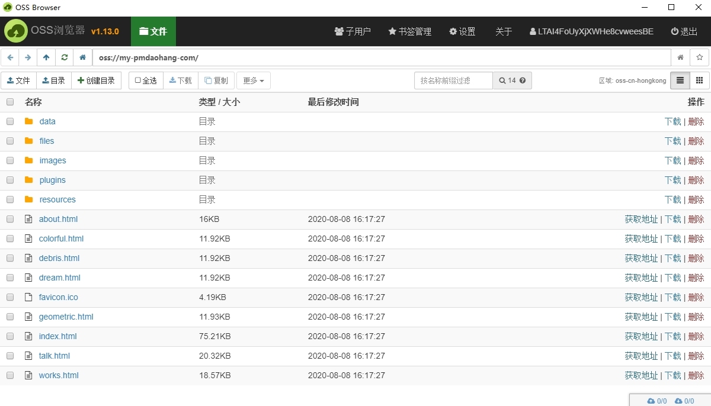Image resolution: width=711 pixels, height=406 pixels.
Task: Check the about.html checkbox
Action: (10, 219)
